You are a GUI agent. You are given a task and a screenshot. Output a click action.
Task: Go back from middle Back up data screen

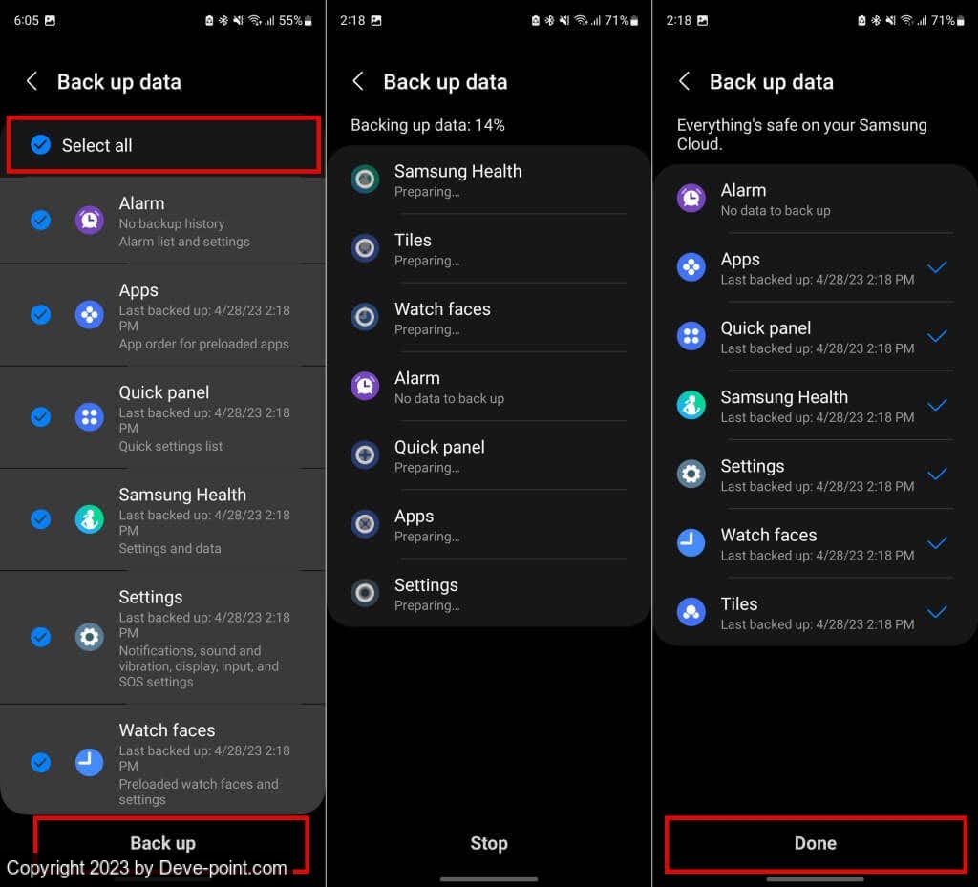click(358, 81)
